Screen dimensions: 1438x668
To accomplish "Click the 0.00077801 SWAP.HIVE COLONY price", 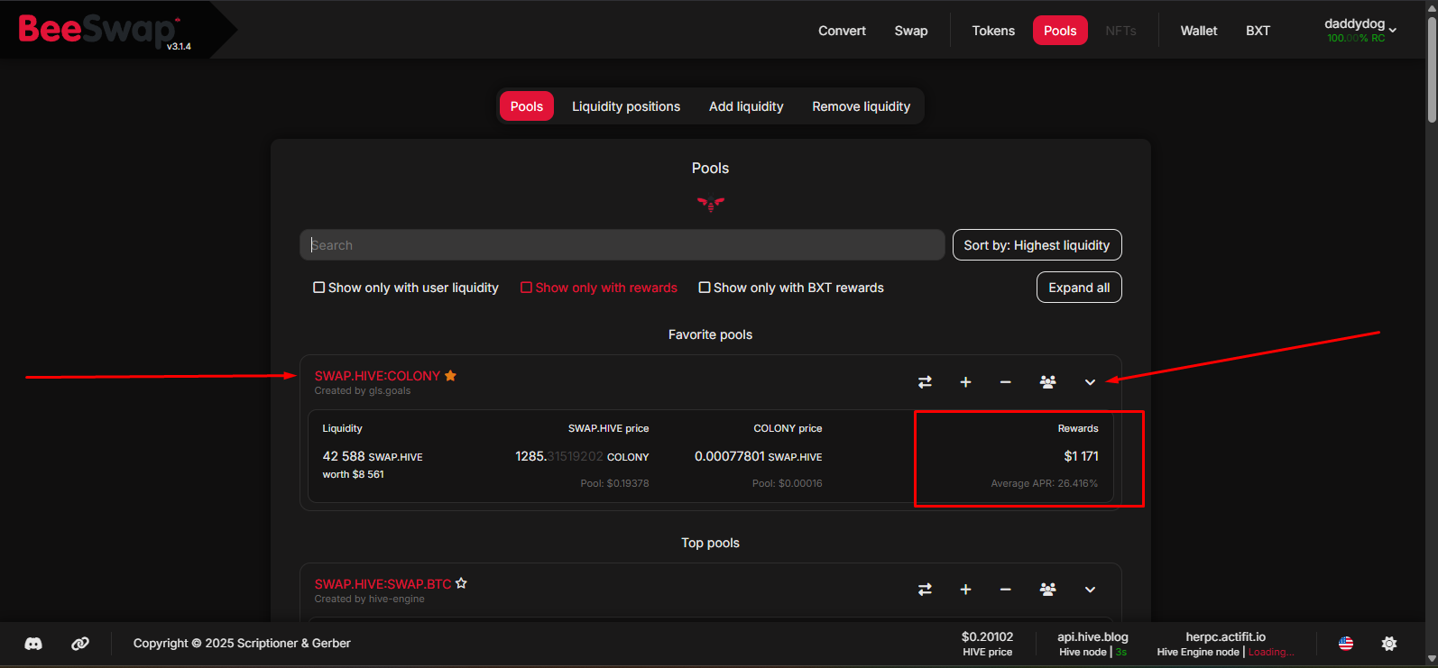I will pyautogui.click(x=758, y=456).
